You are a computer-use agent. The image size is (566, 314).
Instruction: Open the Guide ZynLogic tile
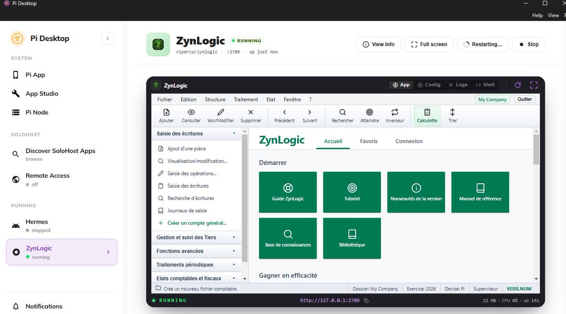(x=288, y=192)
